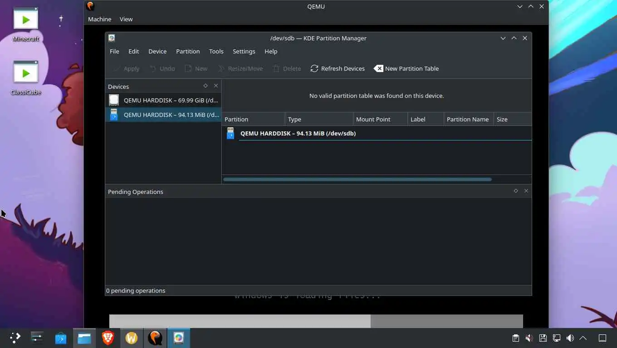Screen dimensions: 617x348
Task: Open the volume tray icon
Action: click(570, 338)
